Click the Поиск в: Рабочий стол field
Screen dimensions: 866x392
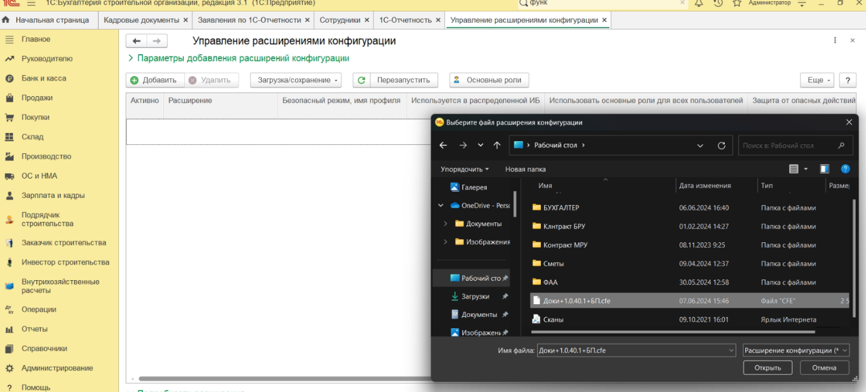tap(795, 145)
